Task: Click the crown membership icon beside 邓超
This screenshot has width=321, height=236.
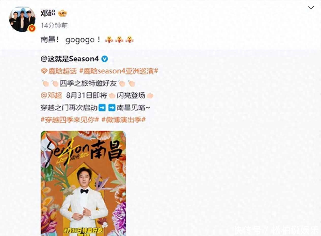Action: pos(62,13)
